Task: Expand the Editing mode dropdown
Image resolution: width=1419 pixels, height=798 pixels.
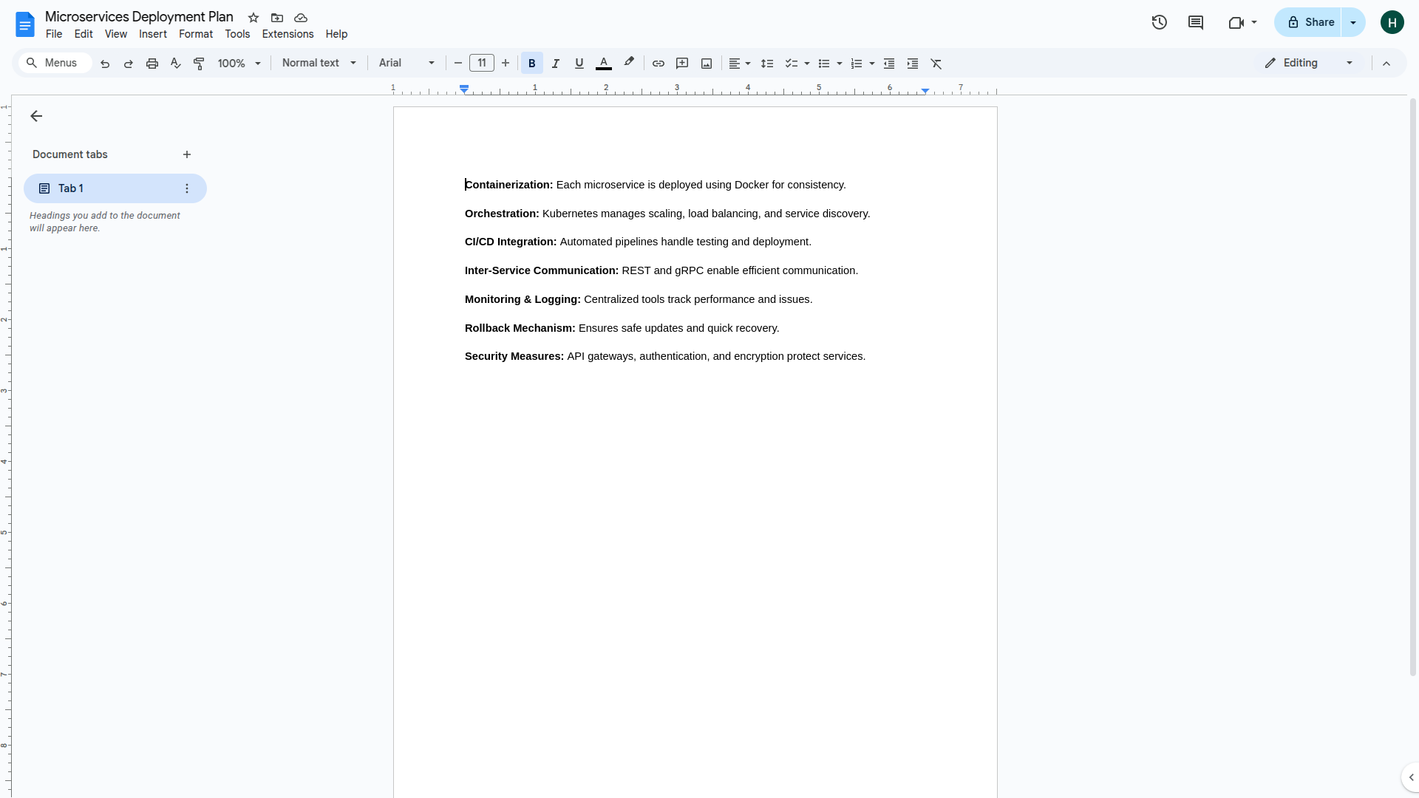Action: [x=1309, y=64]
